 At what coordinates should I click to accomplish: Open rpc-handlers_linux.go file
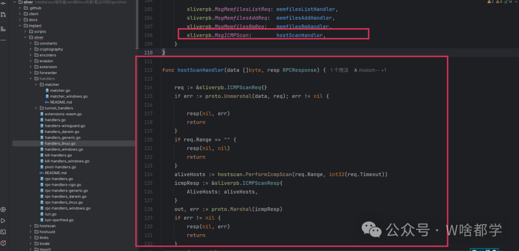click(63, 203)
